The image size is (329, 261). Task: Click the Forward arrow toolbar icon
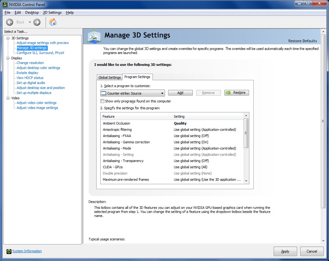pyautogui.click(x=37, y=22)
